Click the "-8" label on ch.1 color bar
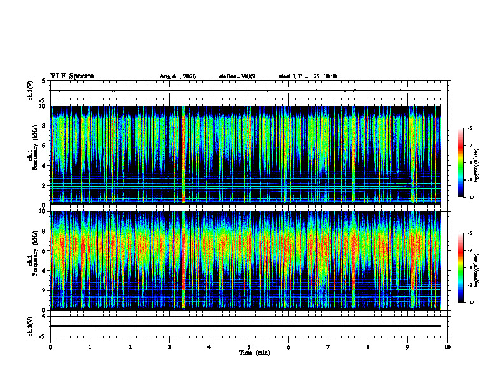This screenshot has width=504, height=389. tap(470, 163)
